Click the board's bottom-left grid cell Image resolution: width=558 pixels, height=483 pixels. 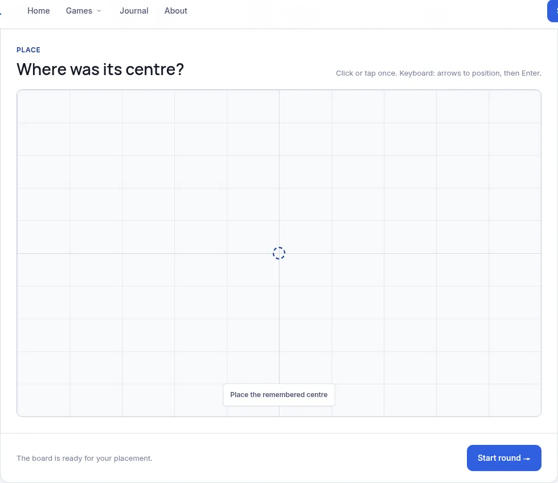(43, 400)
